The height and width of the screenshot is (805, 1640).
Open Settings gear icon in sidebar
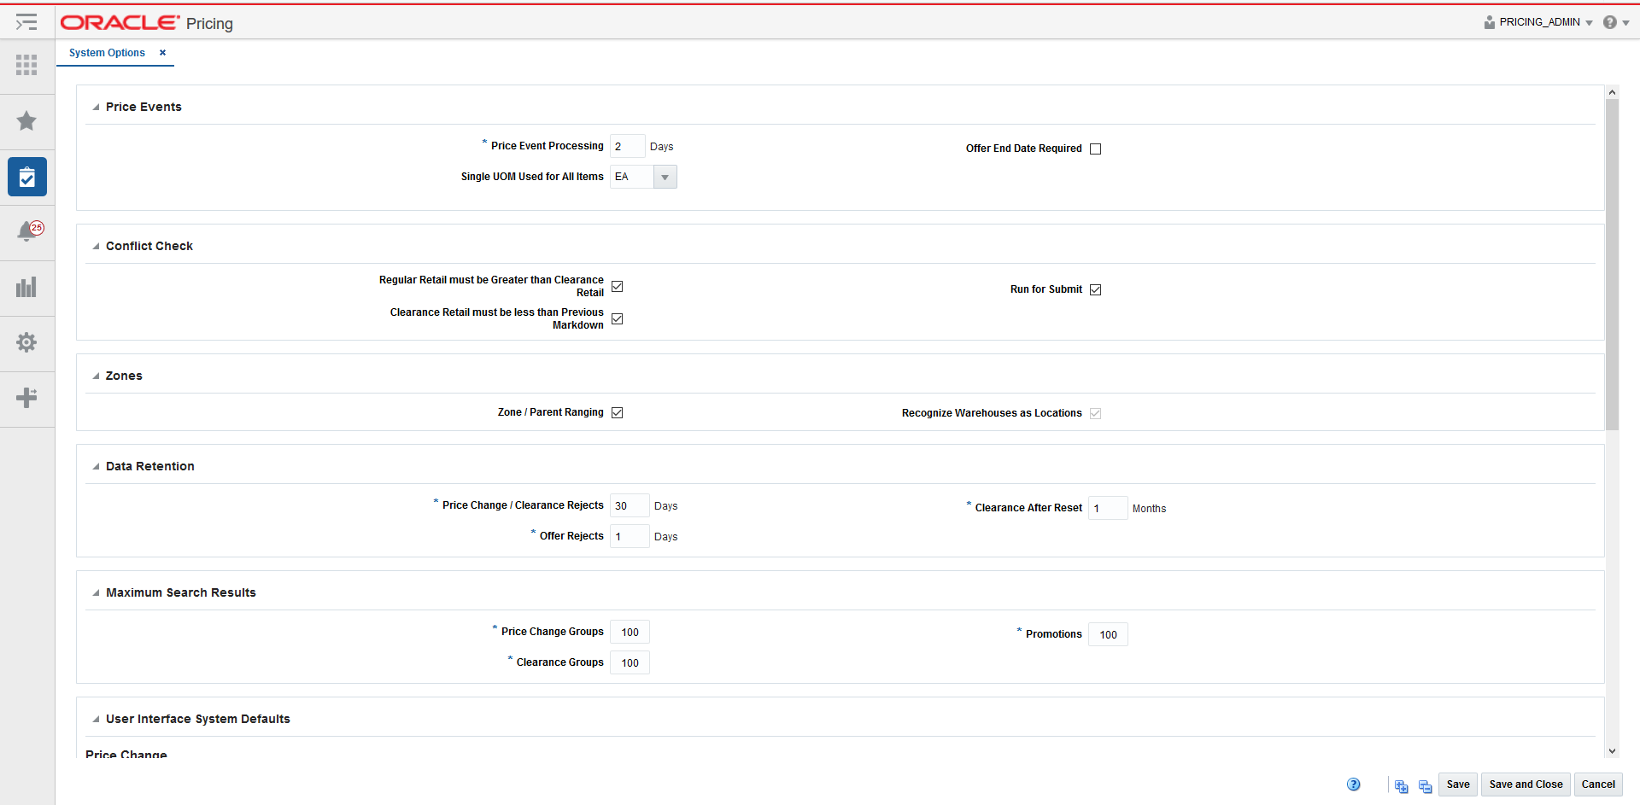[x=26, y=342]
